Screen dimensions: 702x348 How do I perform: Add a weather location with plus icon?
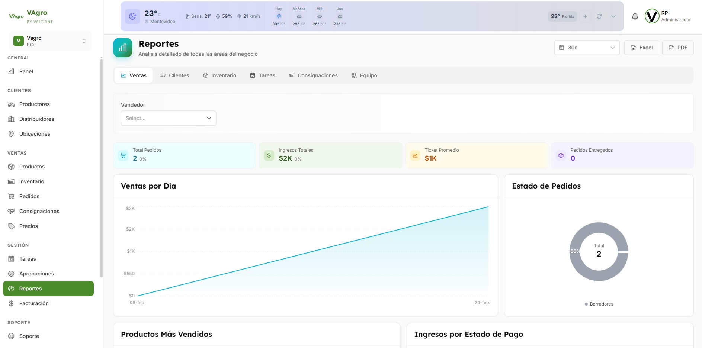[585, 16]
